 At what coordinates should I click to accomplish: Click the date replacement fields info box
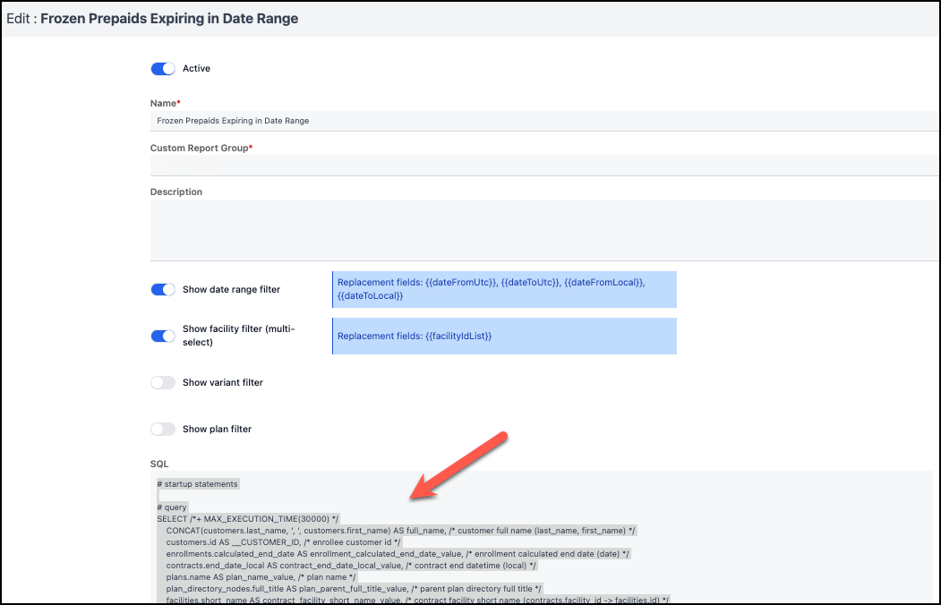[x=504, y=289]
